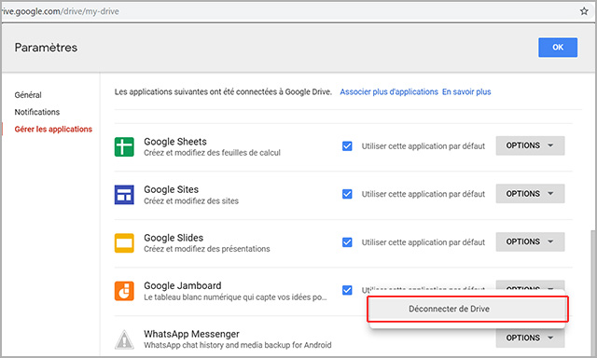Uncheck default app checkbox for Google Sites
Screen dimensions: 597x358
(347, 194)
